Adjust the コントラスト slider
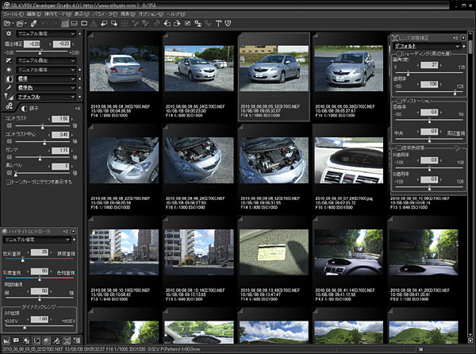The width and height of the screenshot is (476, 354). click(43, 126)
